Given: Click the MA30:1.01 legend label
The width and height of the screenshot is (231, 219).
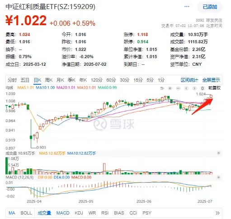Looking at the screenshot, I should point(86,87).
